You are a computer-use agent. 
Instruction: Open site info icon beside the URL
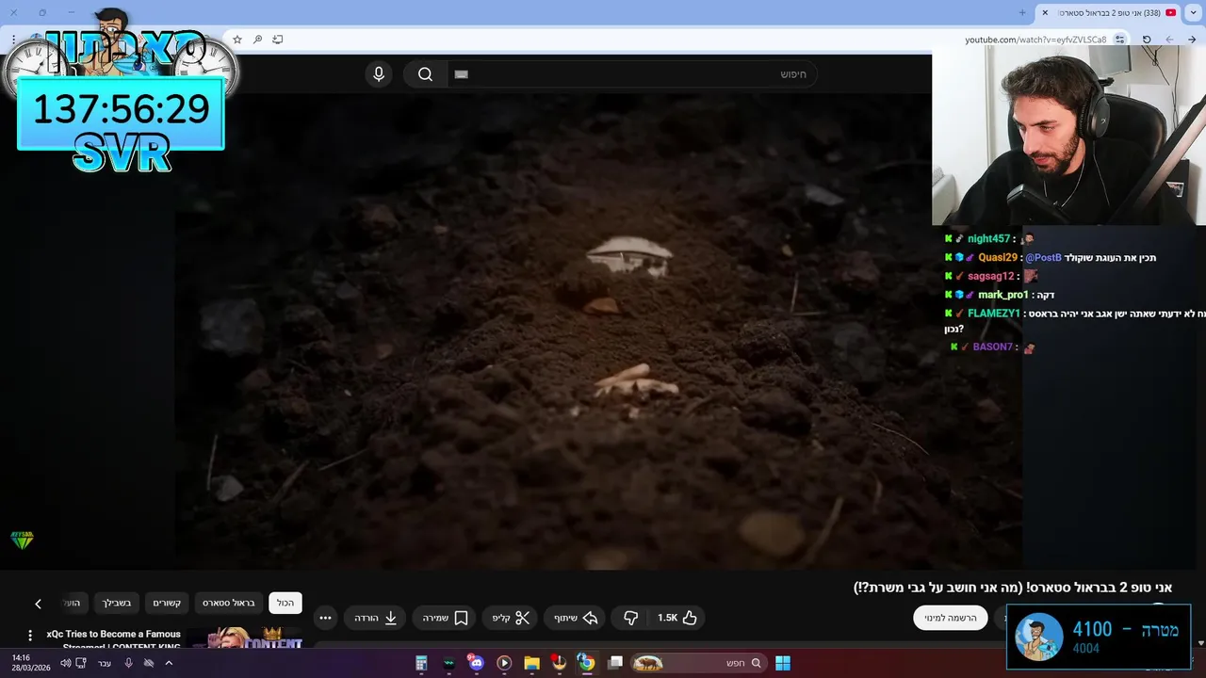(x=1119, y=40)
